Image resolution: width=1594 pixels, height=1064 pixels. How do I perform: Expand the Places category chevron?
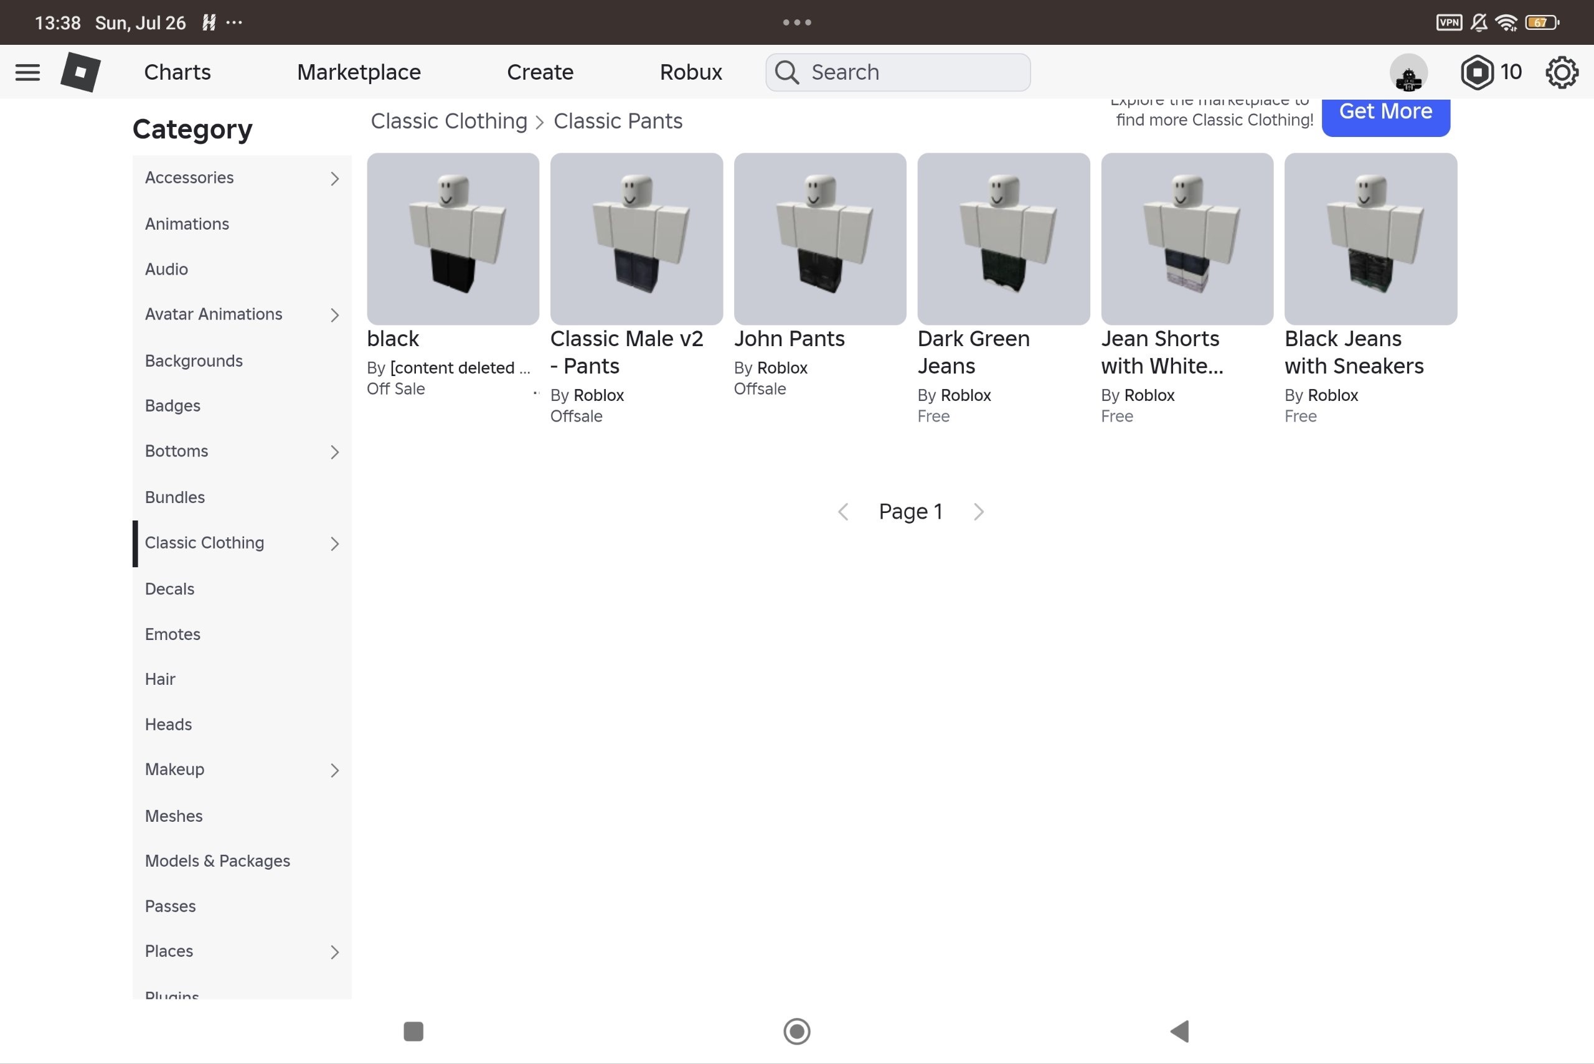coord(334,952)
